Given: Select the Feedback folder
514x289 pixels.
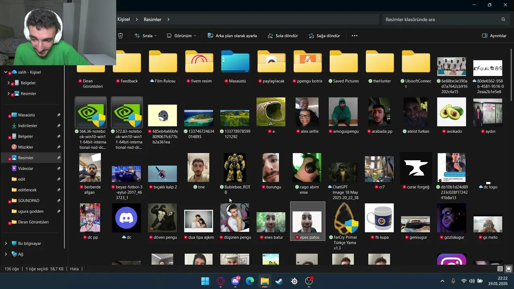Looking at the screenshot, I should coord(127,66).
